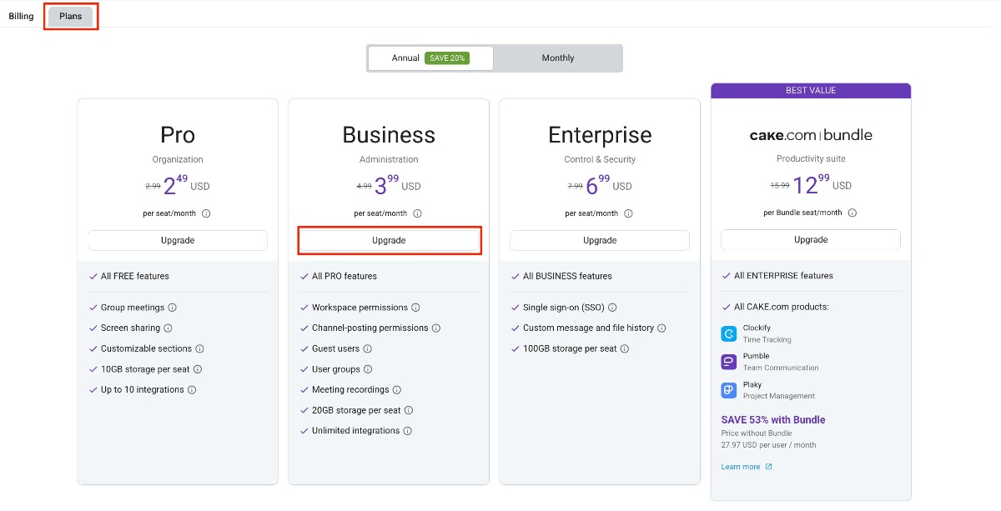The height and width of the screenshot is (511, 1001).
Task: Show info for User groups
Action: coord(368,369)
